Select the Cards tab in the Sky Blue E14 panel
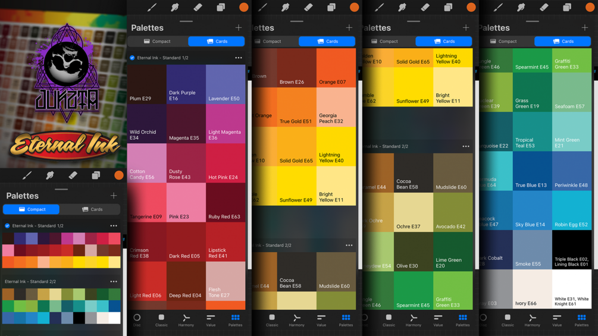 click(x=563, y=41)
